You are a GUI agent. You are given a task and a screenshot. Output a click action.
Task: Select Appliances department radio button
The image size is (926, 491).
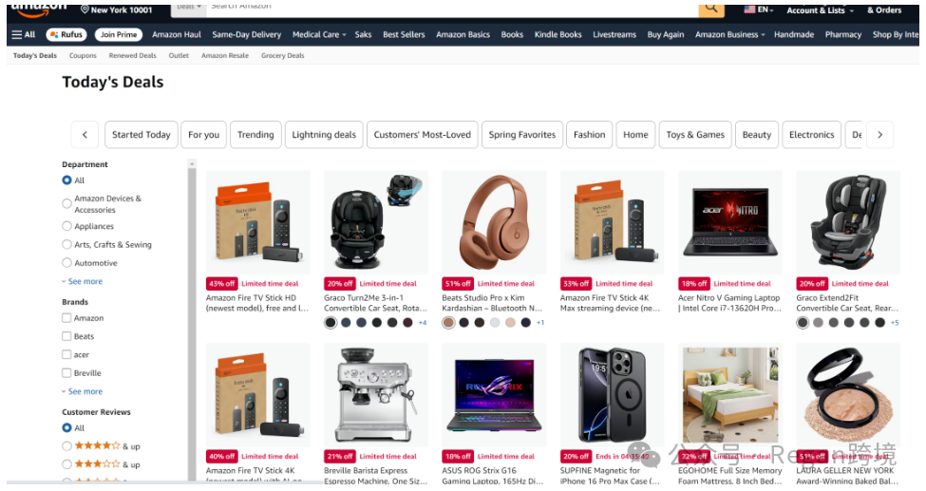[66, 226]
